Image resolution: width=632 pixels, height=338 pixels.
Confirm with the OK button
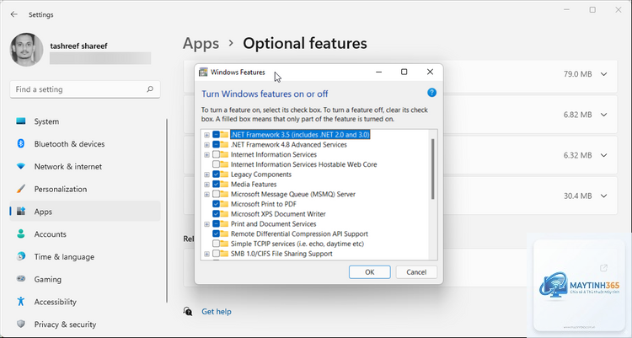370,272
